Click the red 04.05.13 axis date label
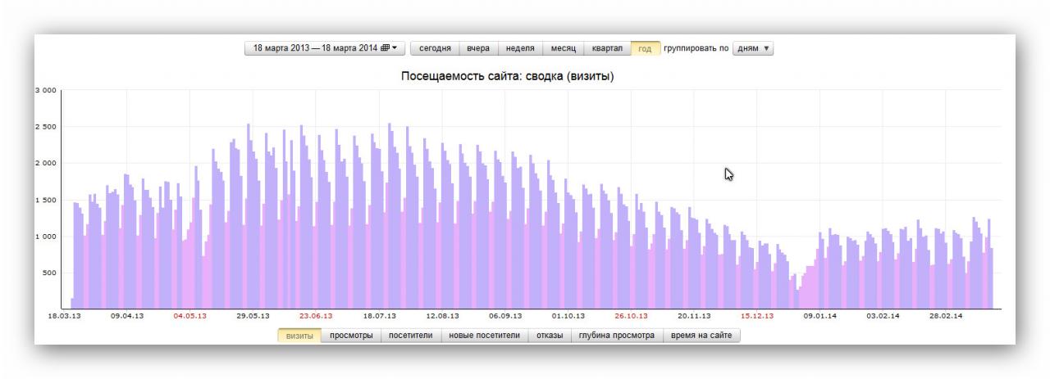Screen dimensions: 1050x379 tap(189, 315)
